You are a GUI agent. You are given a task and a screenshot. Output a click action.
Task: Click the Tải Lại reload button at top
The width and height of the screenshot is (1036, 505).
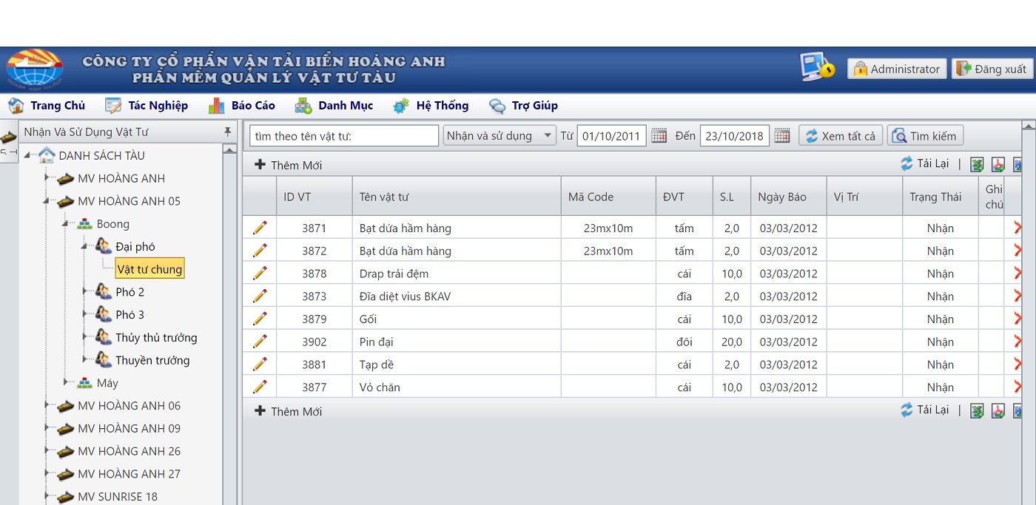(925, 163)
